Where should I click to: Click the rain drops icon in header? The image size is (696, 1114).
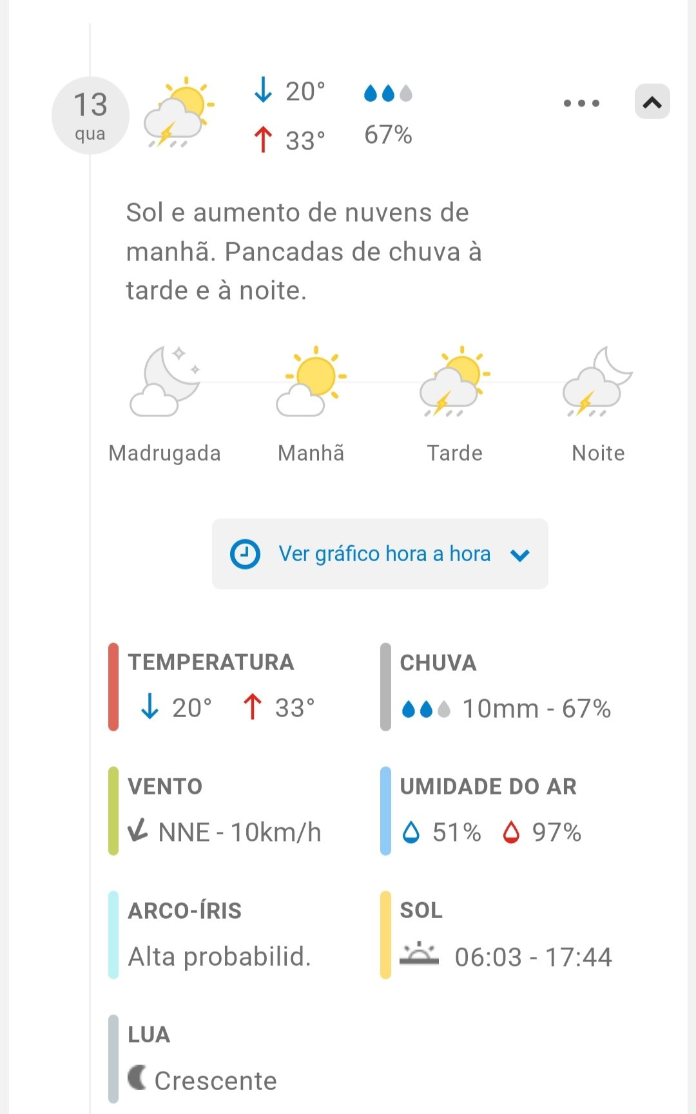pyautogui.click(x=388, y=94)
